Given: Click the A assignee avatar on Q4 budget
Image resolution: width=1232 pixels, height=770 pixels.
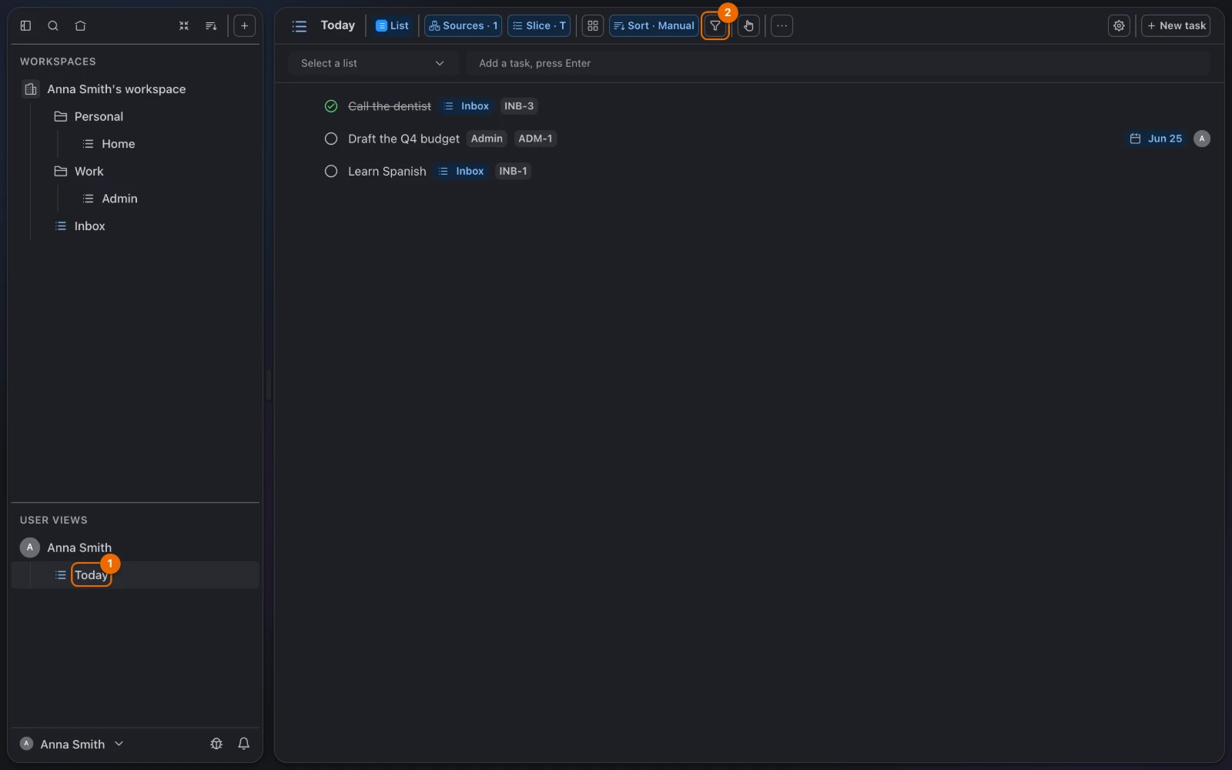Looking at the screenshot, I should [1202, 139].
